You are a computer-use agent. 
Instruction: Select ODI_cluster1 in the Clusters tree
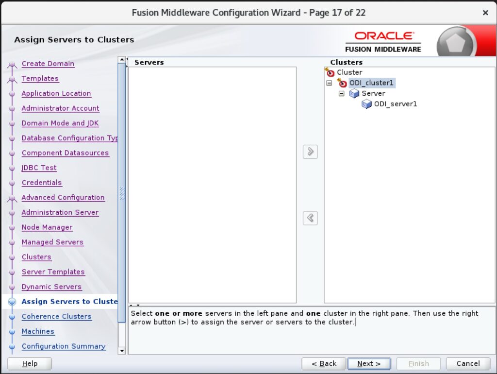pos(371,83)
